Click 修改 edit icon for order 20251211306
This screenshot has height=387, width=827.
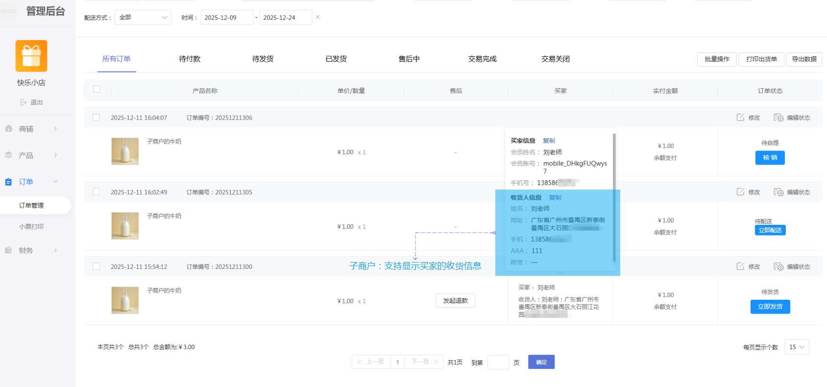(740, 118)
